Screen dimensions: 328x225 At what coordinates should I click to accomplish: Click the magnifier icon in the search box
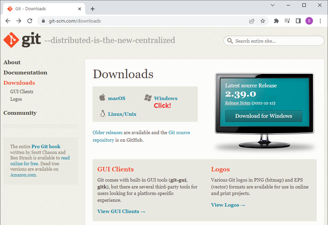[x=230, y=41]
